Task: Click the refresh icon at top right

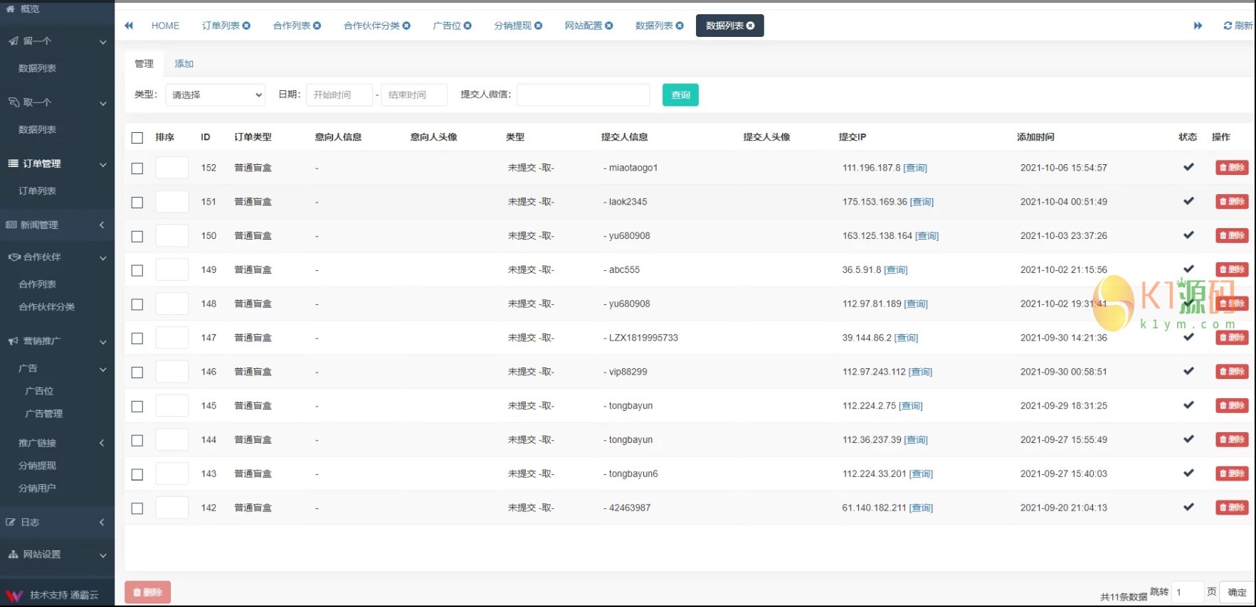Action: [1228, 26]
